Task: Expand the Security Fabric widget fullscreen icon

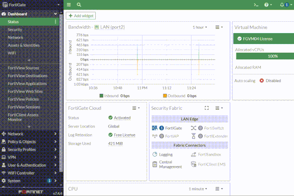Action: click(x=207, y=108)
